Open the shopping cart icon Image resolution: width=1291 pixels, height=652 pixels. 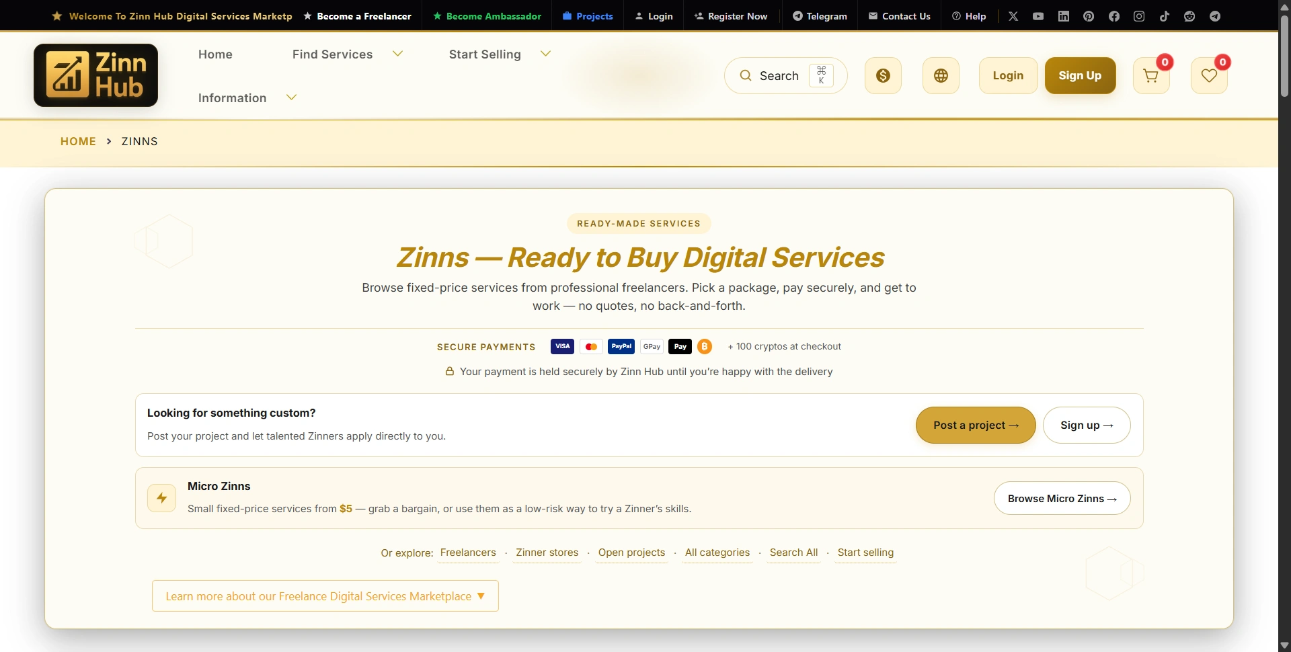pyautogui.click(x=1151, y=75)
